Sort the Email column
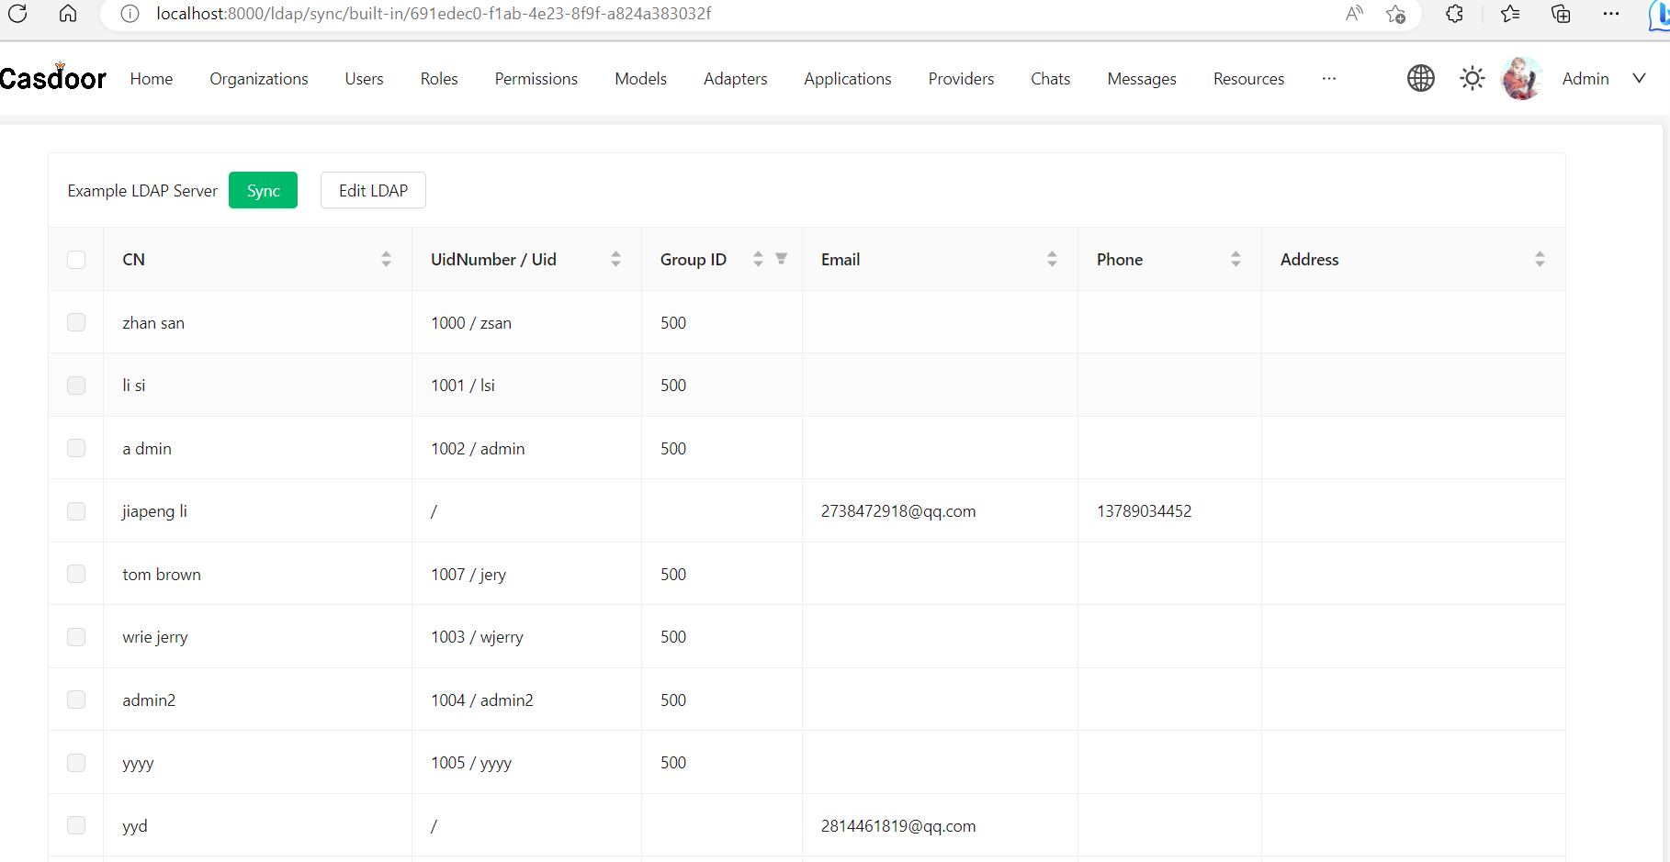This screenshot has width=1670, height=862. coord(1052,259)
